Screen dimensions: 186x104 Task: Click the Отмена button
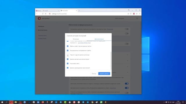click(x=94, y=74)
